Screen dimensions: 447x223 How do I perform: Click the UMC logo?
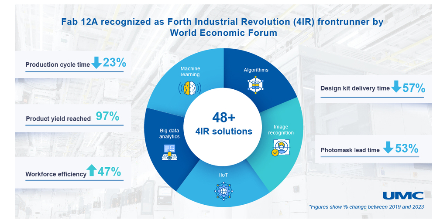point(403,196)
